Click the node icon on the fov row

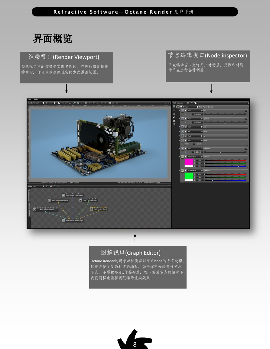coord(182,111)
